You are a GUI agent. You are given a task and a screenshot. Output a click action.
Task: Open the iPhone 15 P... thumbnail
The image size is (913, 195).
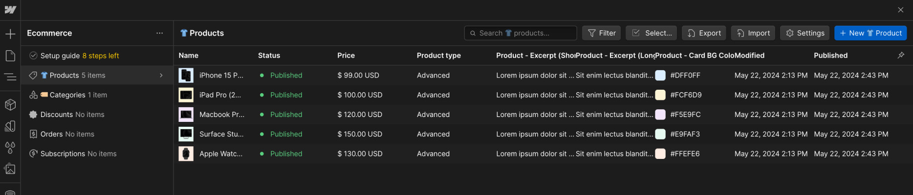(186, 75)
